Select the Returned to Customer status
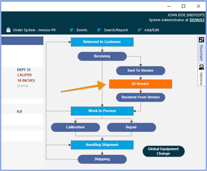This screenshot has width=207, height=171. [102, 42]
